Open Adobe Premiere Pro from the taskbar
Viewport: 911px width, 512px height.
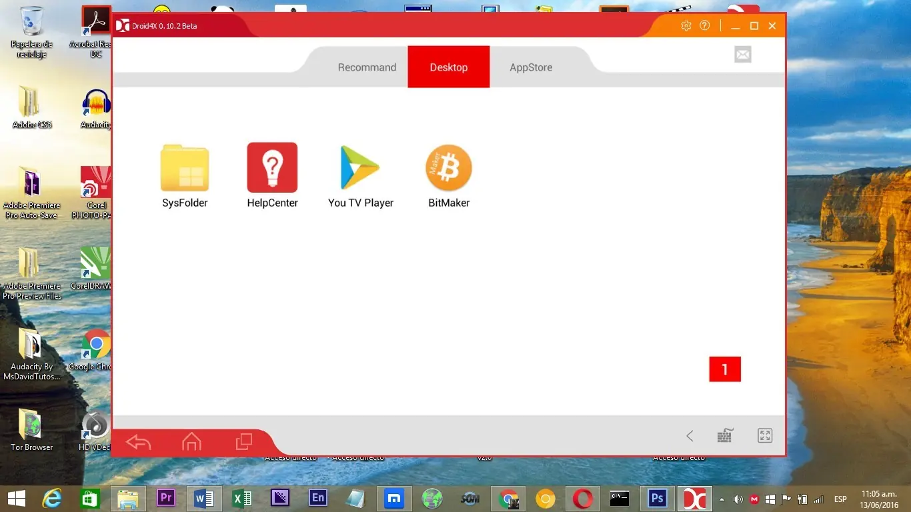click(165, 499)
